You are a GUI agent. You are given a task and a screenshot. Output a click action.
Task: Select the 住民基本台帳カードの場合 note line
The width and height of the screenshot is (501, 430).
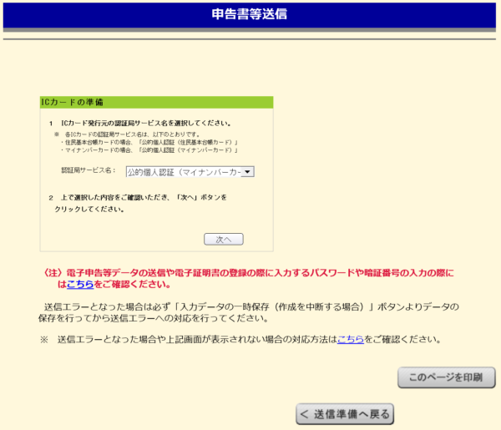pos(149,142)
